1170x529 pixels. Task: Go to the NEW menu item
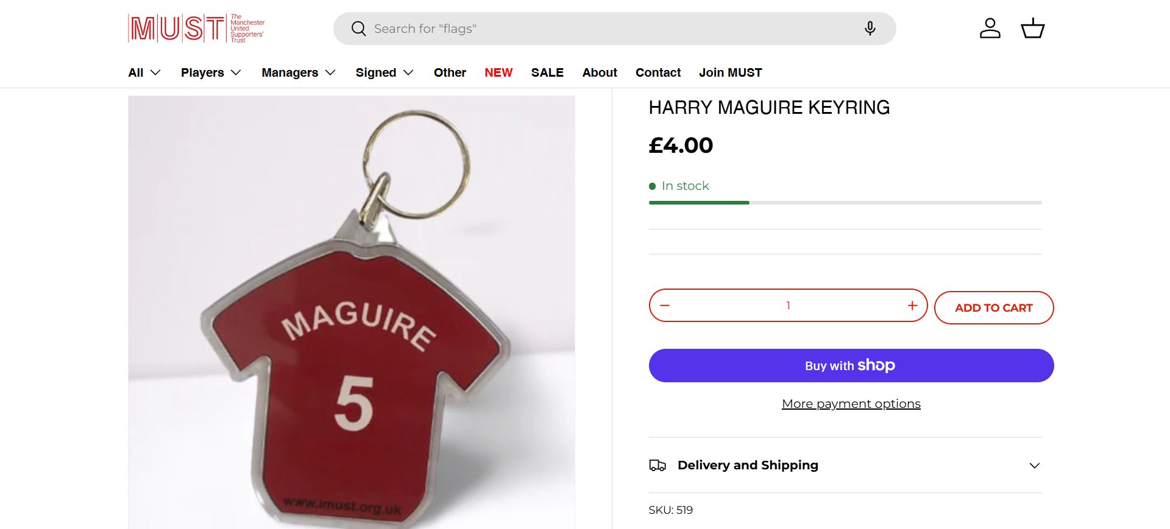(498, 72)
